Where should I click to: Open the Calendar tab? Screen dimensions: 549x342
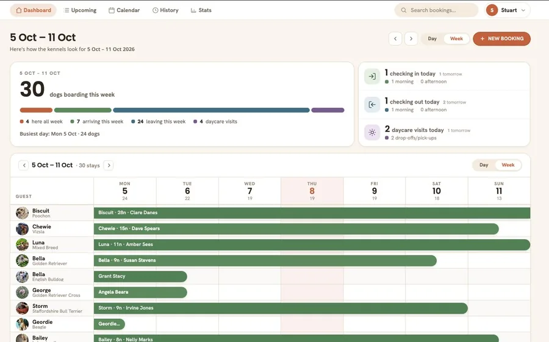[124, 10]
